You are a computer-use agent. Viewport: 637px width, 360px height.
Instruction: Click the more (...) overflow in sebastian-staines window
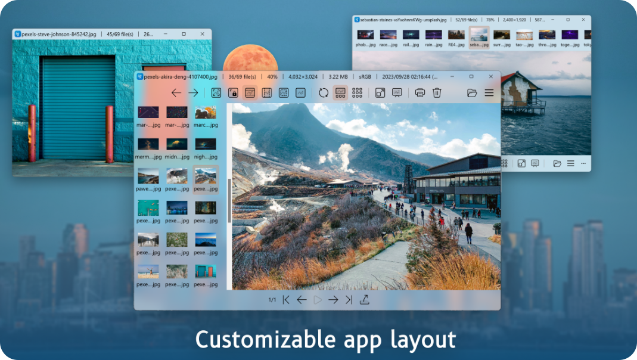(x=583, y=163)
